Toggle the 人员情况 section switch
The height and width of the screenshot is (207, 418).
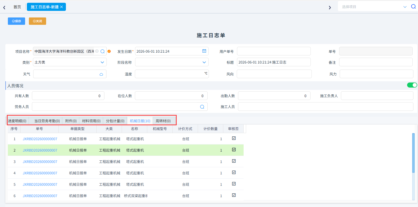point(412,85)
